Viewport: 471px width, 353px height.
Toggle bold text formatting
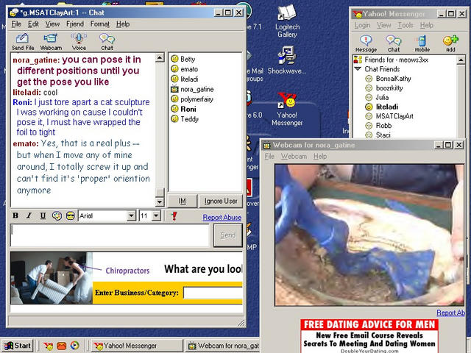click(x=15, y=215)
